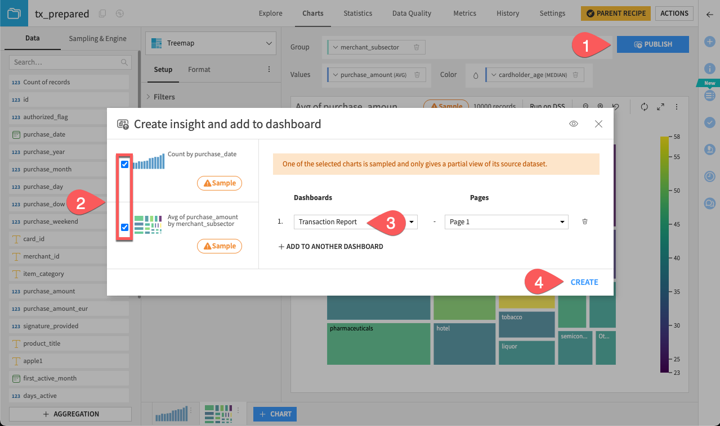Click the Sample badge on Count by purchase_date
This screenshot has width=720, height=426.
tap(219, 183)
